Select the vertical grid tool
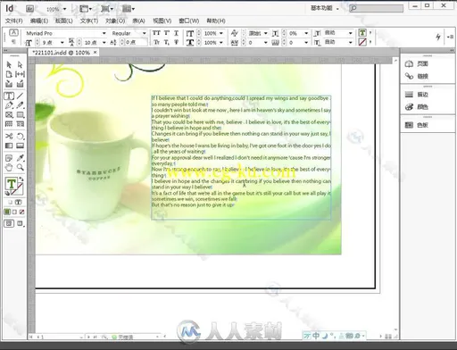The image size is (457, 350). click(20, 124)
